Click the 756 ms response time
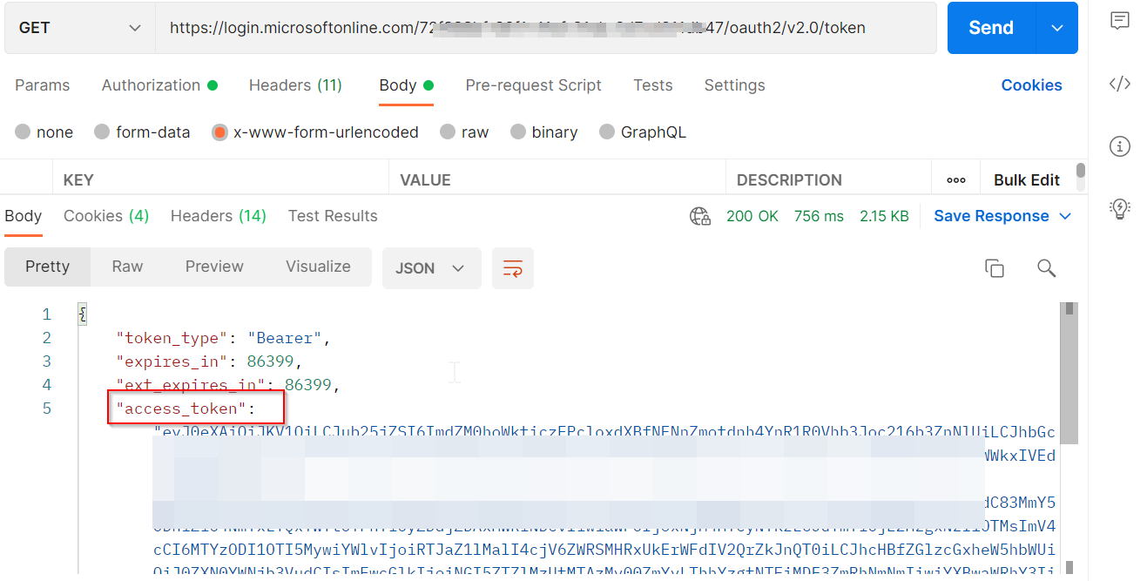This screenshot has width=1147, height=581. pyautogui.click(x=819, y=216)
